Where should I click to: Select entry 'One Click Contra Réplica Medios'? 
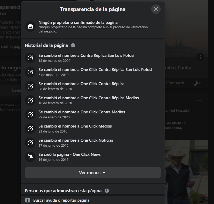point(89,98)
